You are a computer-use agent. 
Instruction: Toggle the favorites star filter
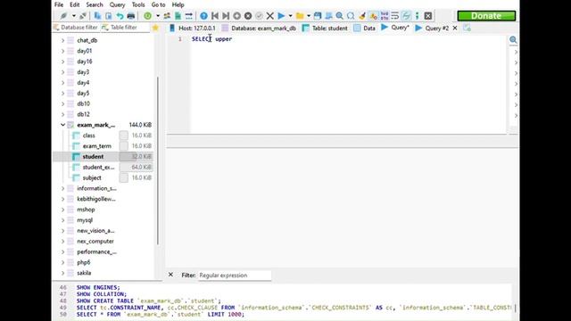(155, 28)
